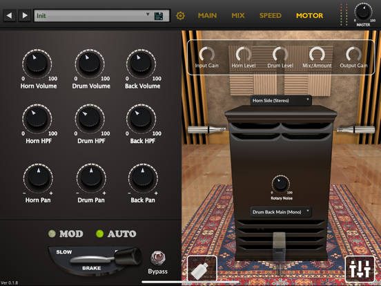Click the Rotary Noise knob

[281, 183]
